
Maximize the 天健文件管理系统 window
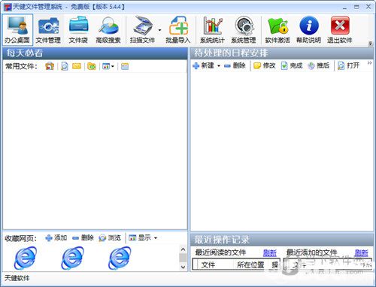pos(356,7)
